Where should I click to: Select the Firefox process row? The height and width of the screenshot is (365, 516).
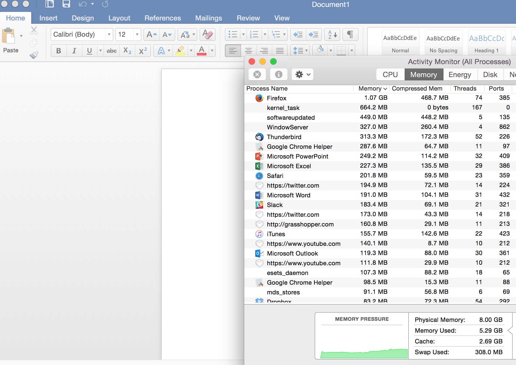coord(380,98)
